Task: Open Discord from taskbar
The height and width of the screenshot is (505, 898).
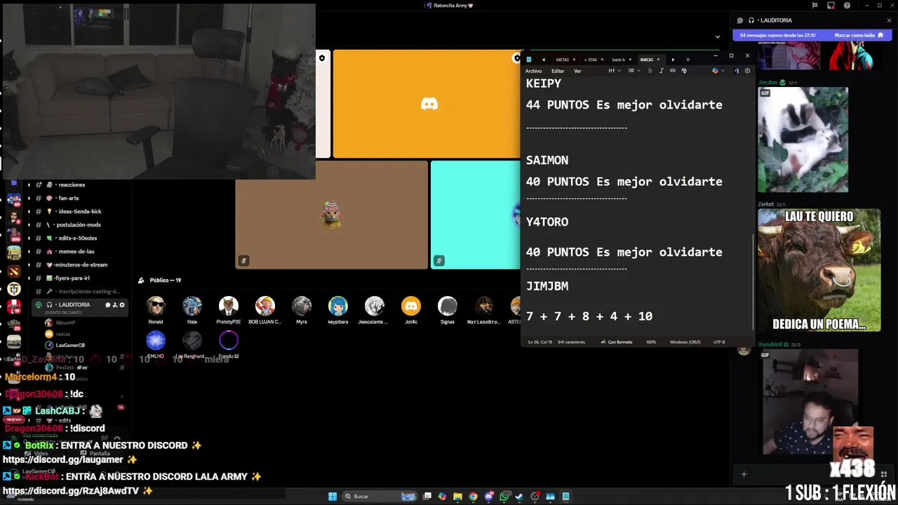Action: tap(489, 497)
